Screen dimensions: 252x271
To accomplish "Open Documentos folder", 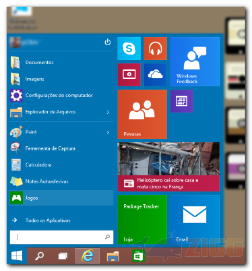I will [x=61, y=62].
